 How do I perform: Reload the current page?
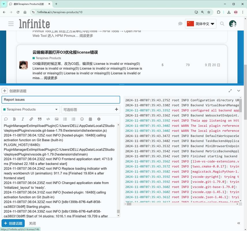[18, 12]
